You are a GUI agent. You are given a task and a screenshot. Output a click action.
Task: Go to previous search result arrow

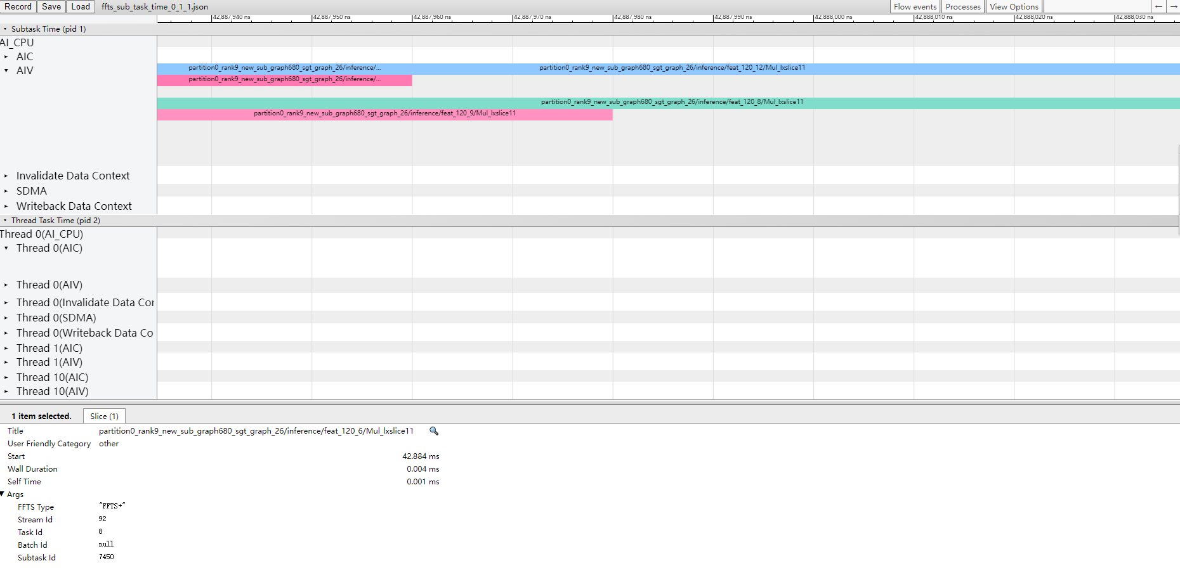tap(1158, 7)
